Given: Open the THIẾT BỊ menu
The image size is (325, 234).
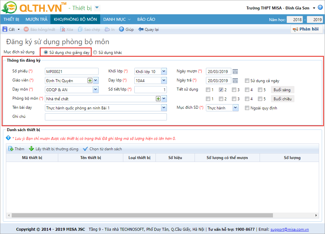Looking at the screenshot, I should [11, 19].
